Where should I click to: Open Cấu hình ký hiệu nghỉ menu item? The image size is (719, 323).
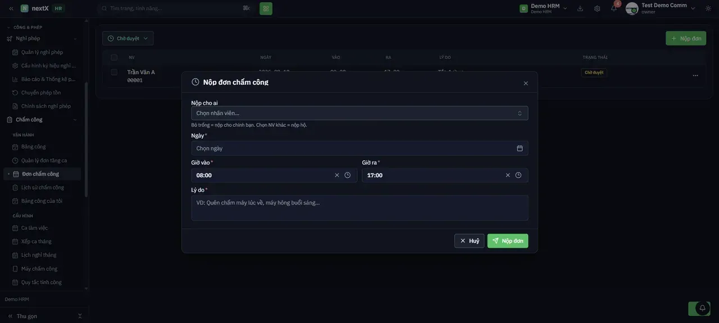click(x=45, y=66)
